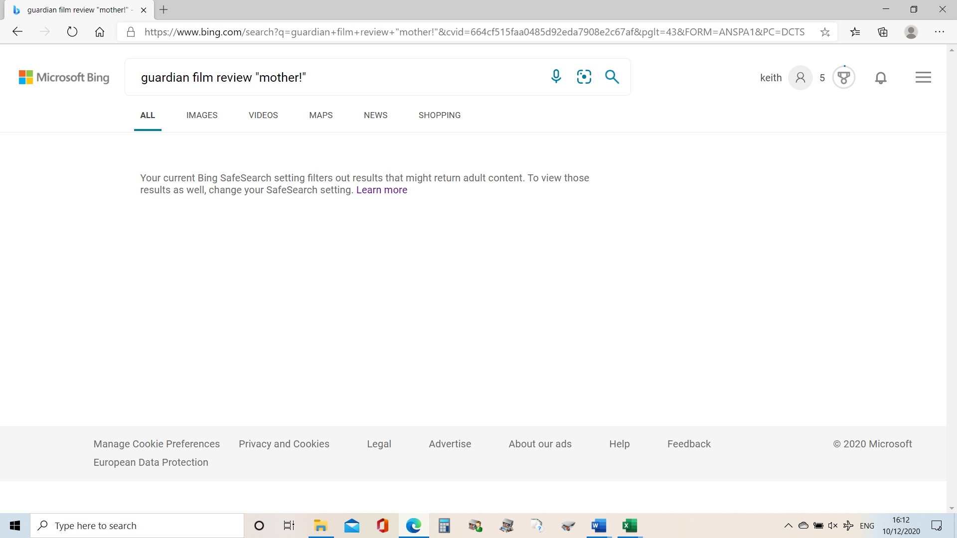
Task: Close the guardian film review tab
Action: pos(144,10)
